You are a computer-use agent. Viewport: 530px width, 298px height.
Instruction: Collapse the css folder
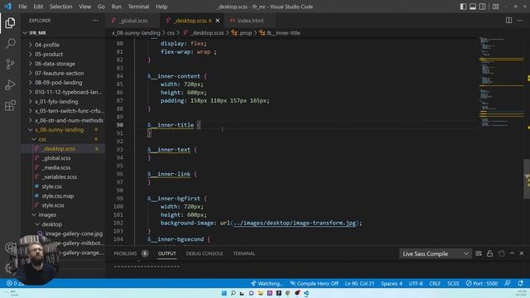pos(63,139)
